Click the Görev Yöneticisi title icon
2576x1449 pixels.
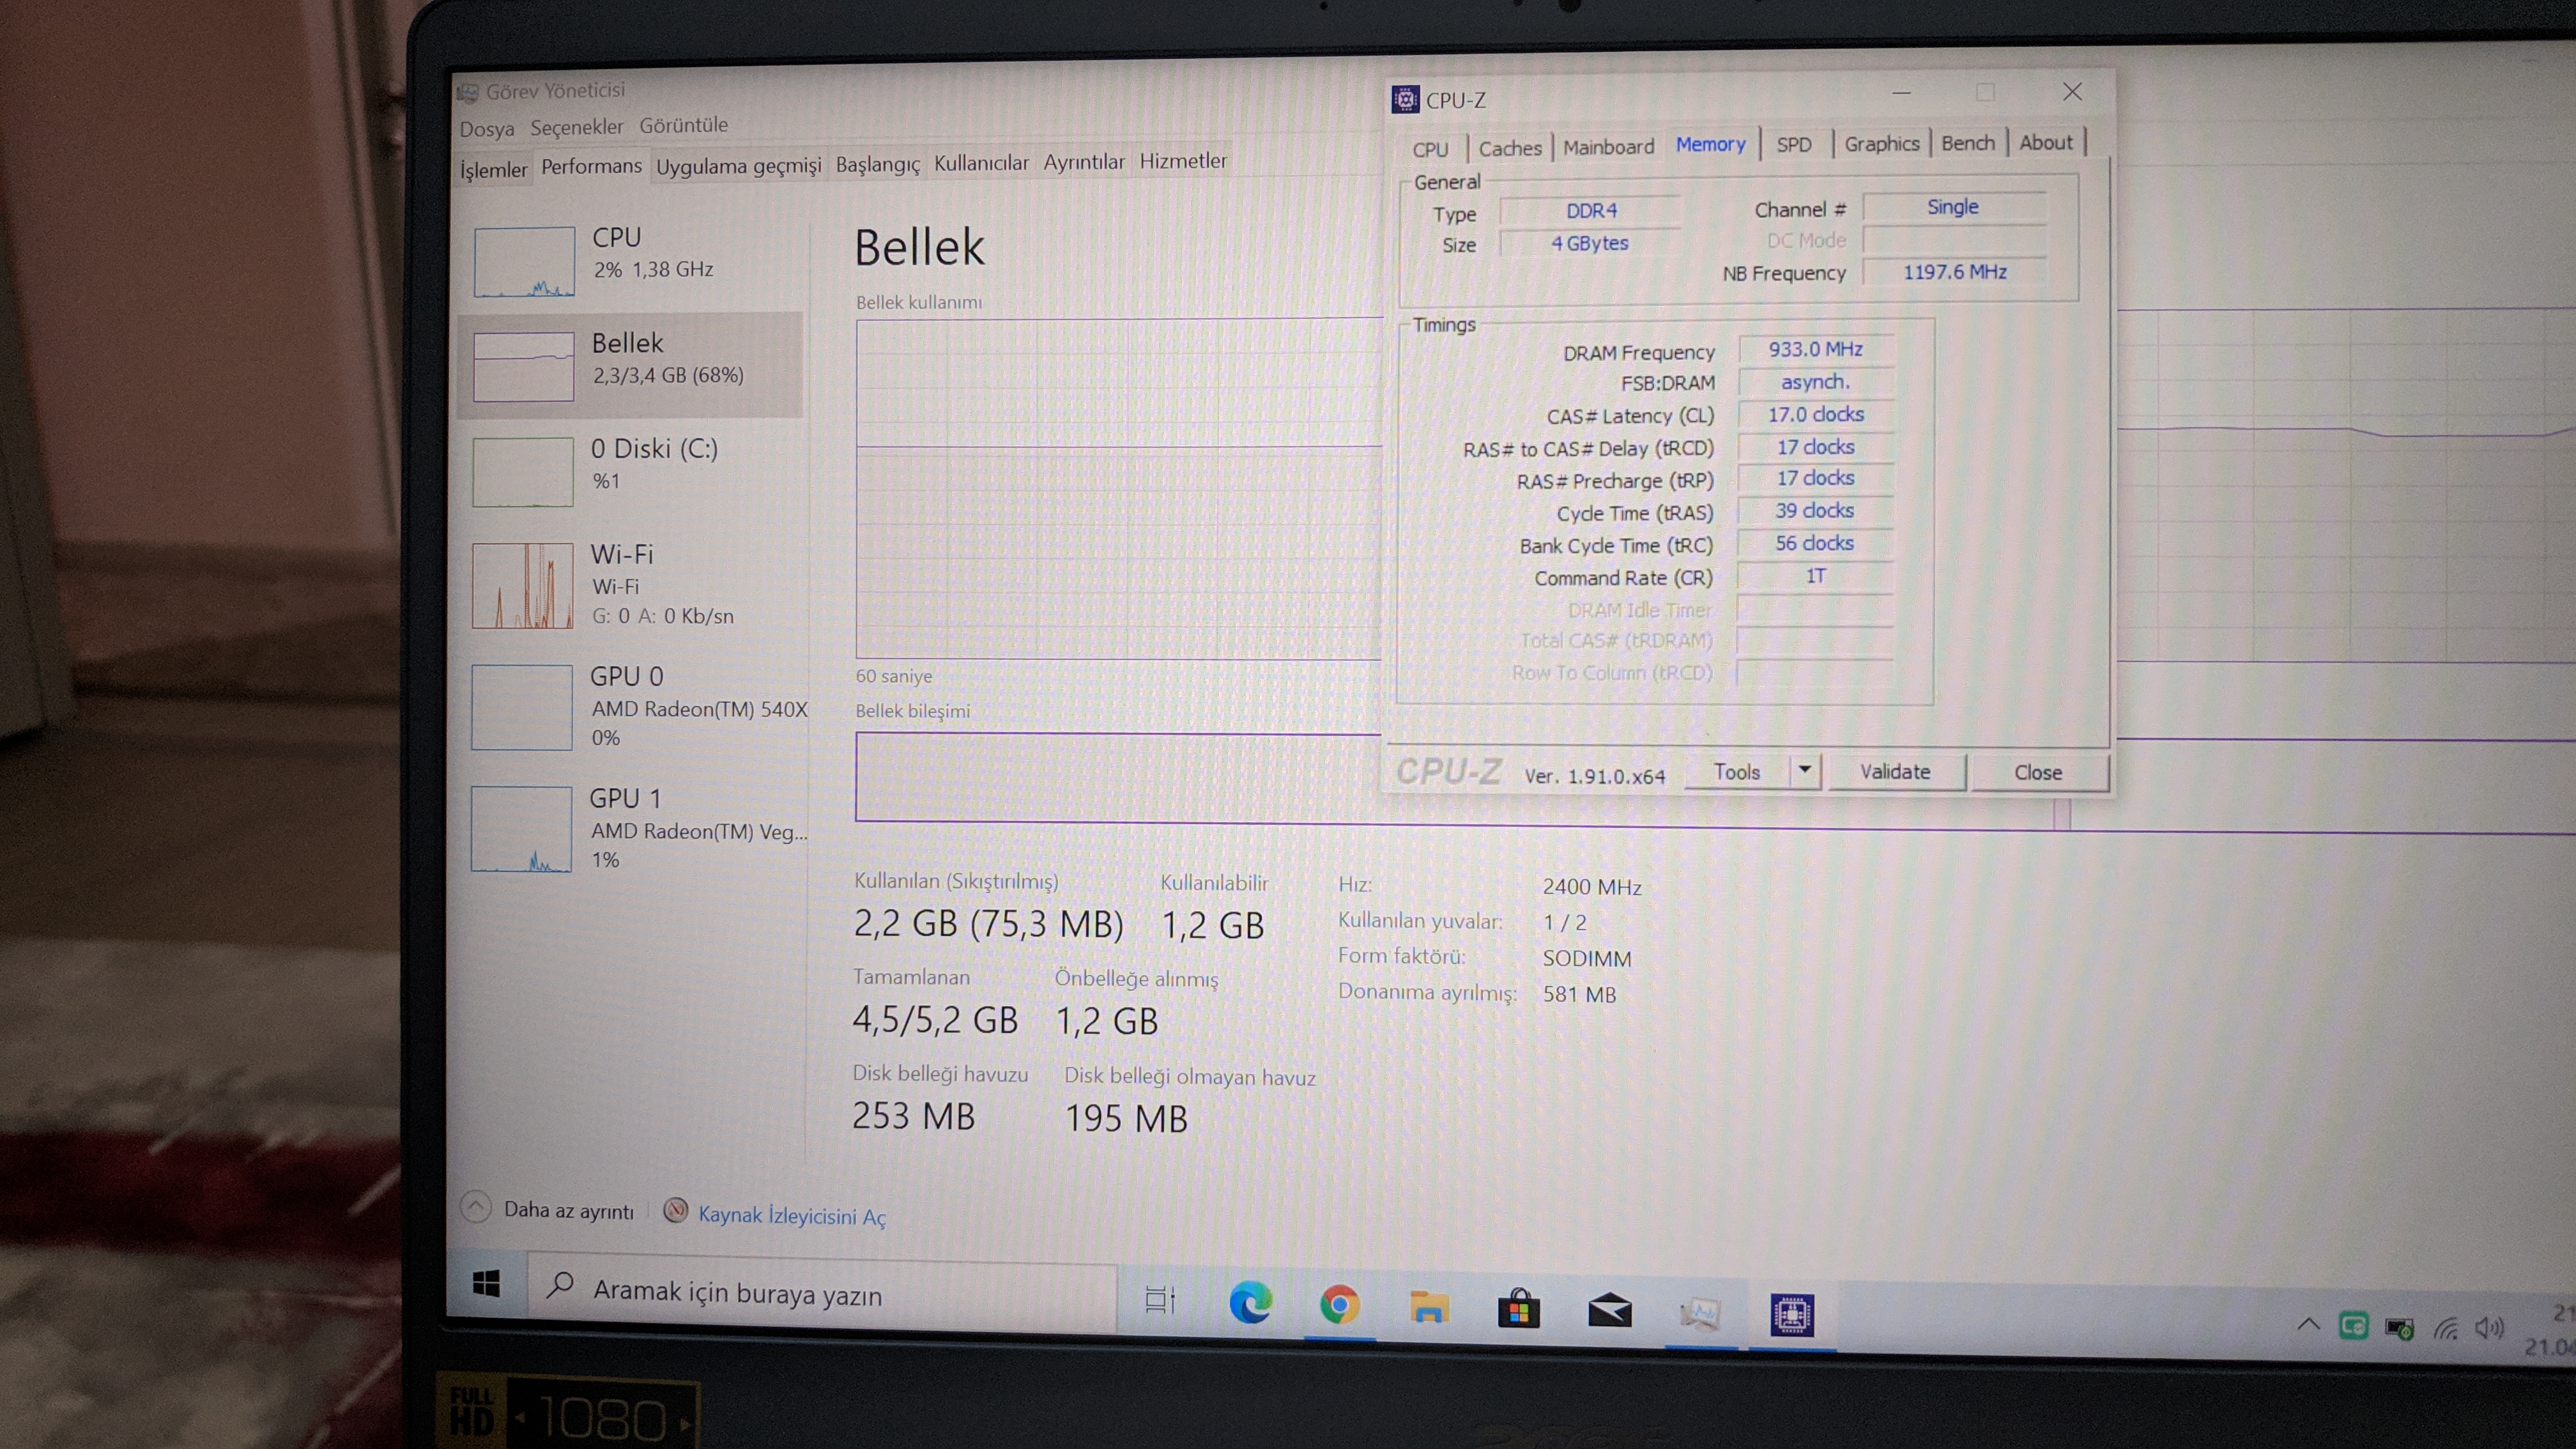467,93
